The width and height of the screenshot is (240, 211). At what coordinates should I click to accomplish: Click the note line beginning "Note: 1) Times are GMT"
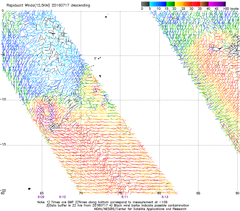[x=102, y=202]
